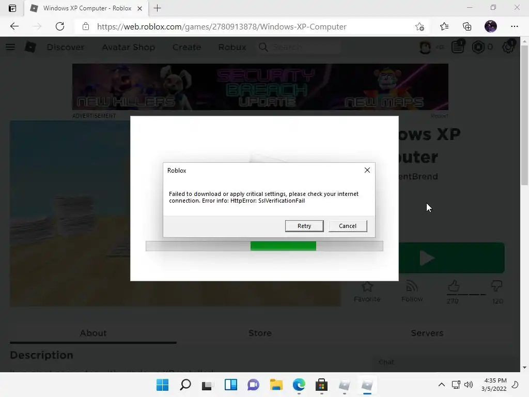Open Microsoft Edge from the taskbar

point(299,385)
